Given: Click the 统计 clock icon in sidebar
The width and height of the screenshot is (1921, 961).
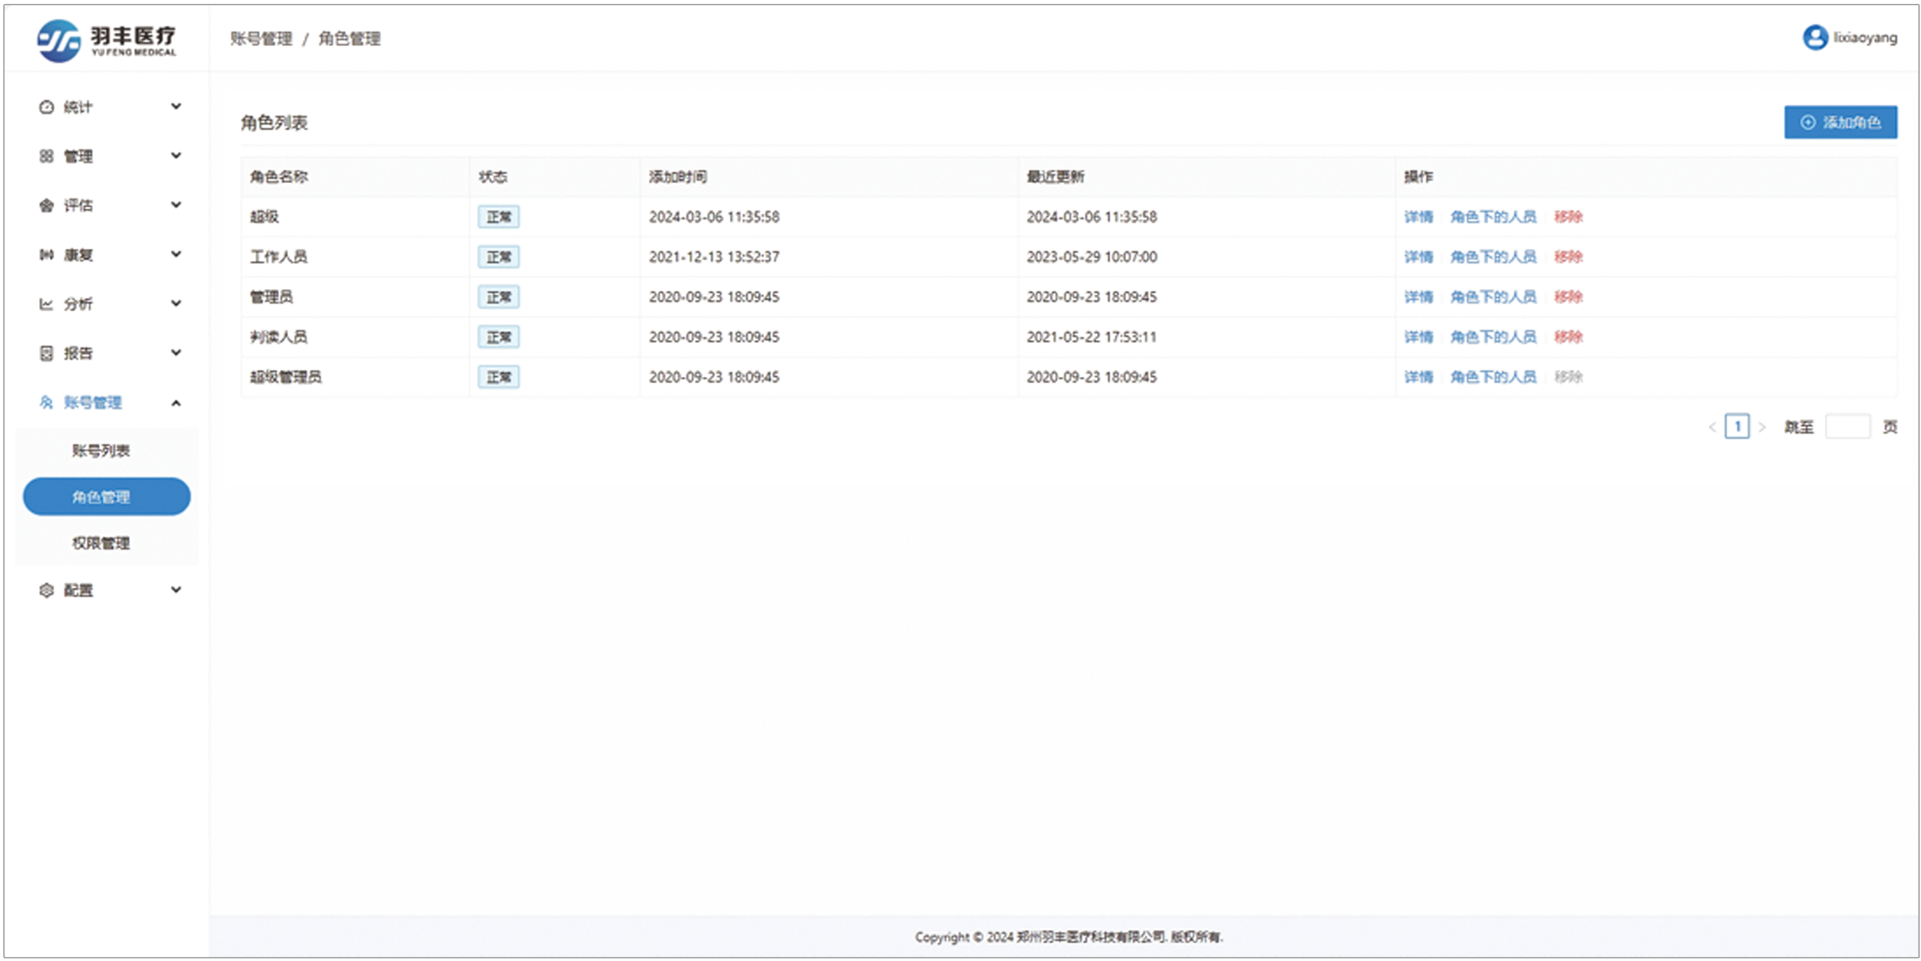Looking at the screenshot, I should click(46, 107).
